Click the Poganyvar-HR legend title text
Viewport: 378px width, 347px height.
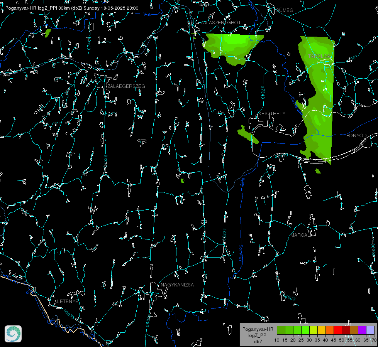(x=258, y=329)
